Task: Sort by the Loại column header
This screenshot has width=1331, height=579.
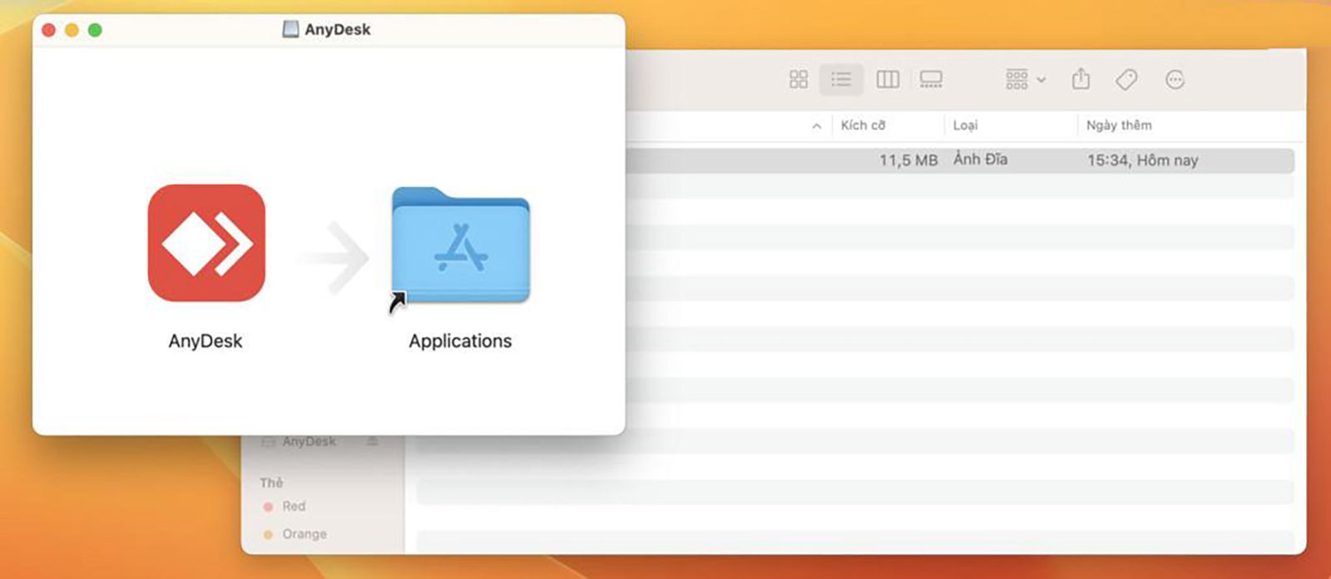Action: pos(965,125)
